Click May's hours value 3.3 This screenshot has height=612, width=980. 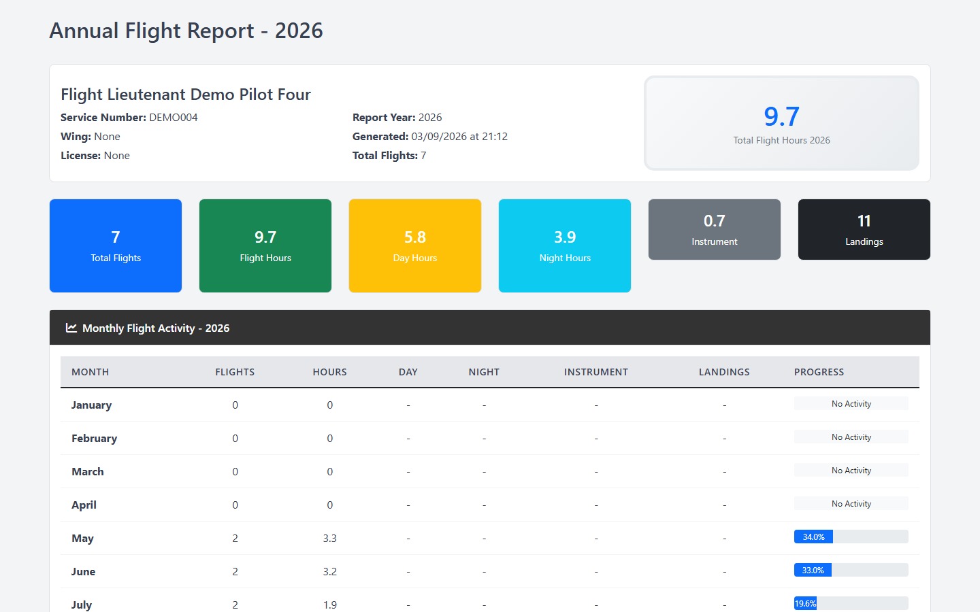tap(330, 538)
